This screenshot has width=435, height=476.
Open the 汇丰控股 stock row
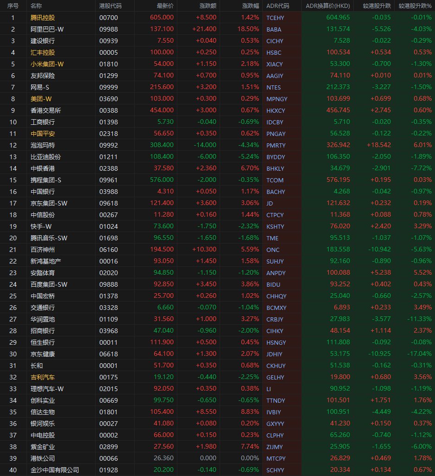[x=217, y=52]
